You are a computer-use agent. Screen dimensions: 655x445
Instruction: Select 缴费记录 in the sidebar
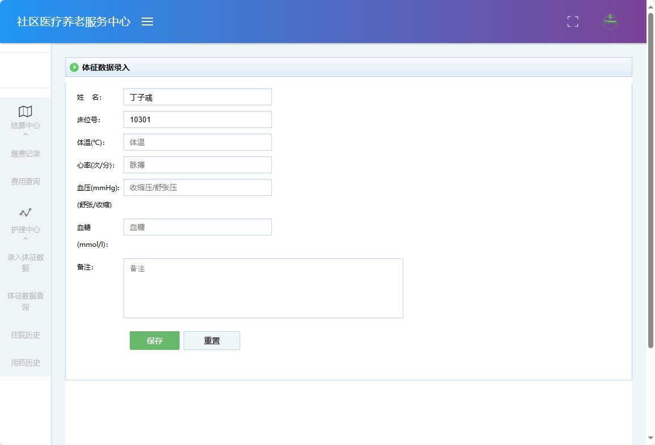[25, 153]
